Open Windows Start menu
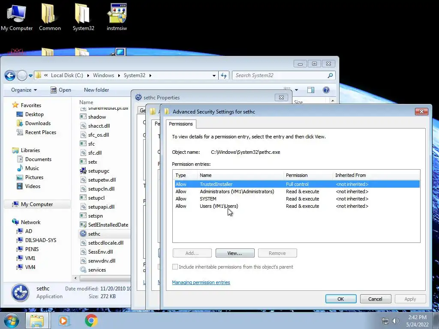 tap(11, 321)
